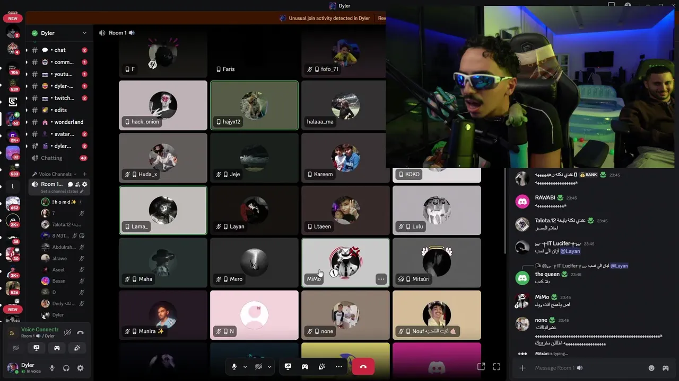Toggle noise suppression in Voice Connected panel
Screen dimensions: 679x381
[67, 333]
